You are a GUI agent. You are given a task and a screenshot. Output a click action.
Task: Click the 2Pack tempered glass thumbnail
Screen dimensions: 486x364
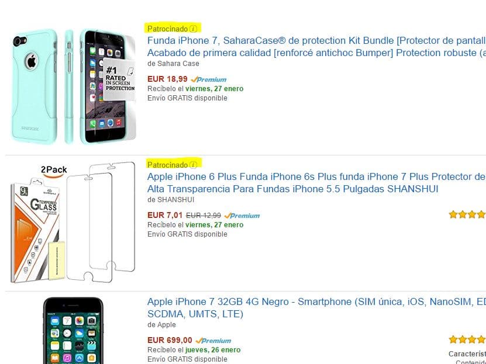(x=70, y=222)
